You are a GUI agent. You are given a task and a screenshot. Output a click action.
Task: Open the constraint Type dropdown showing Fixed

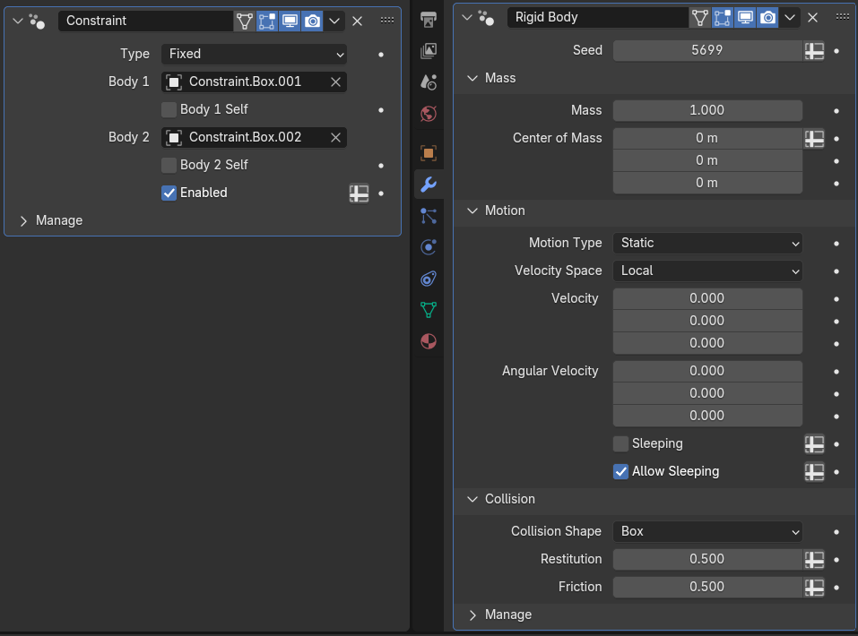pyautogui.click(x=254, y=54)
